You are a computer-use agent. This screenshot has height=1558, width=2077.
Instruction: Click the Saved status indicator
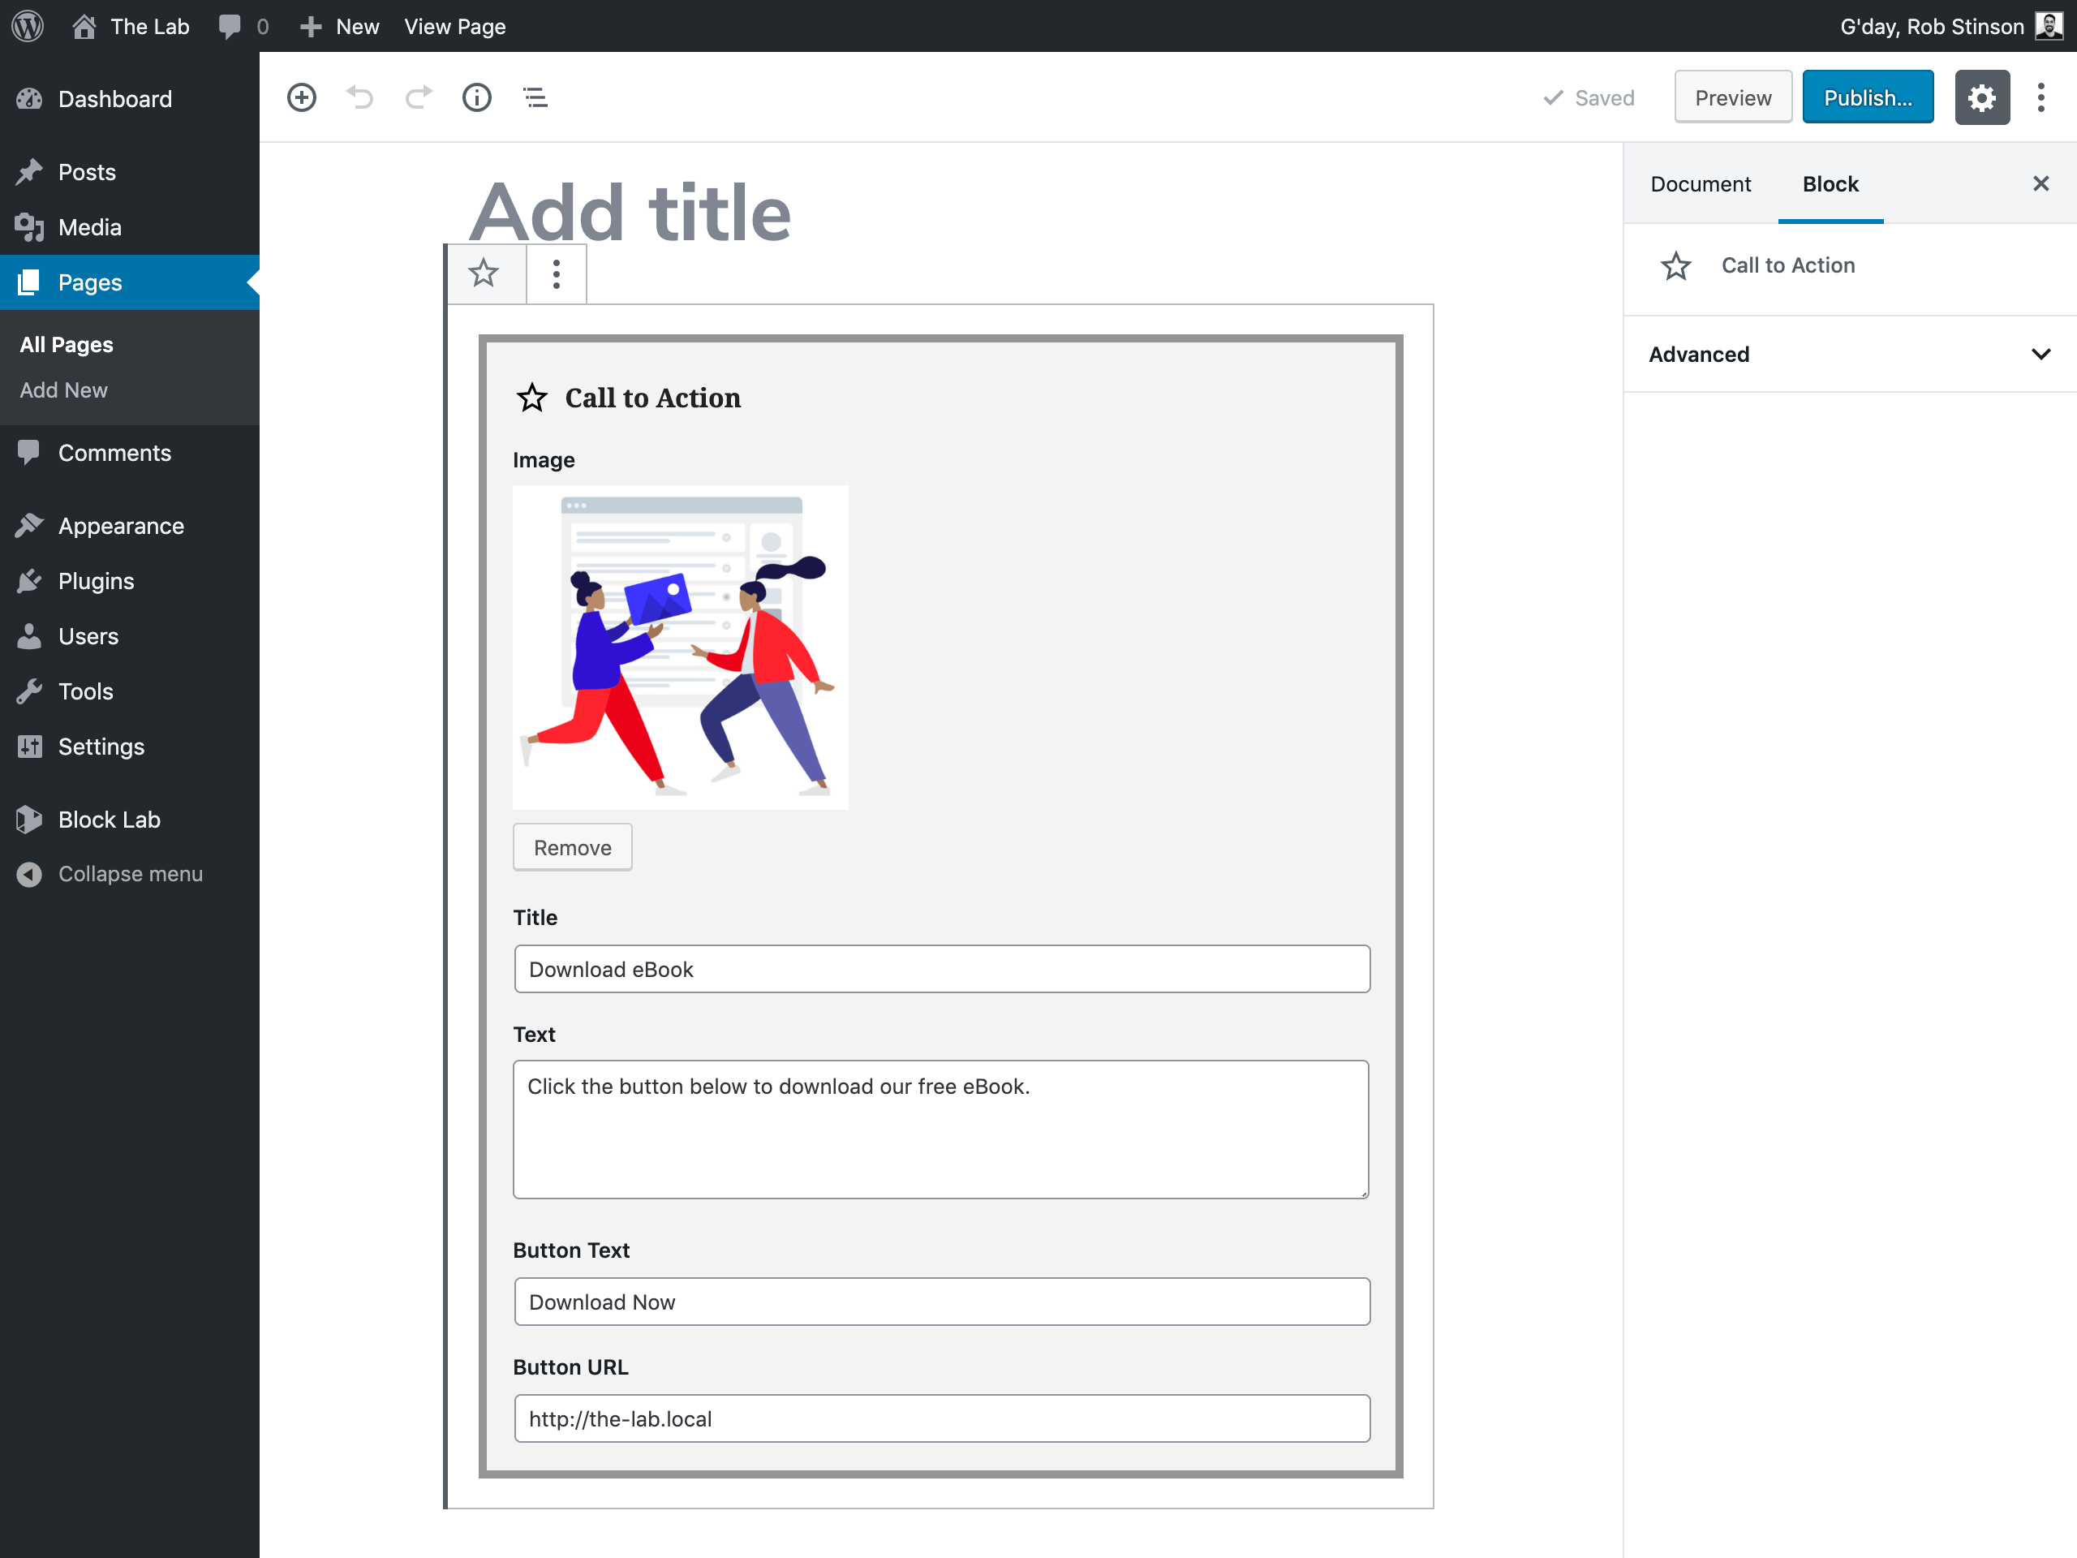(x=1589, y=97)
